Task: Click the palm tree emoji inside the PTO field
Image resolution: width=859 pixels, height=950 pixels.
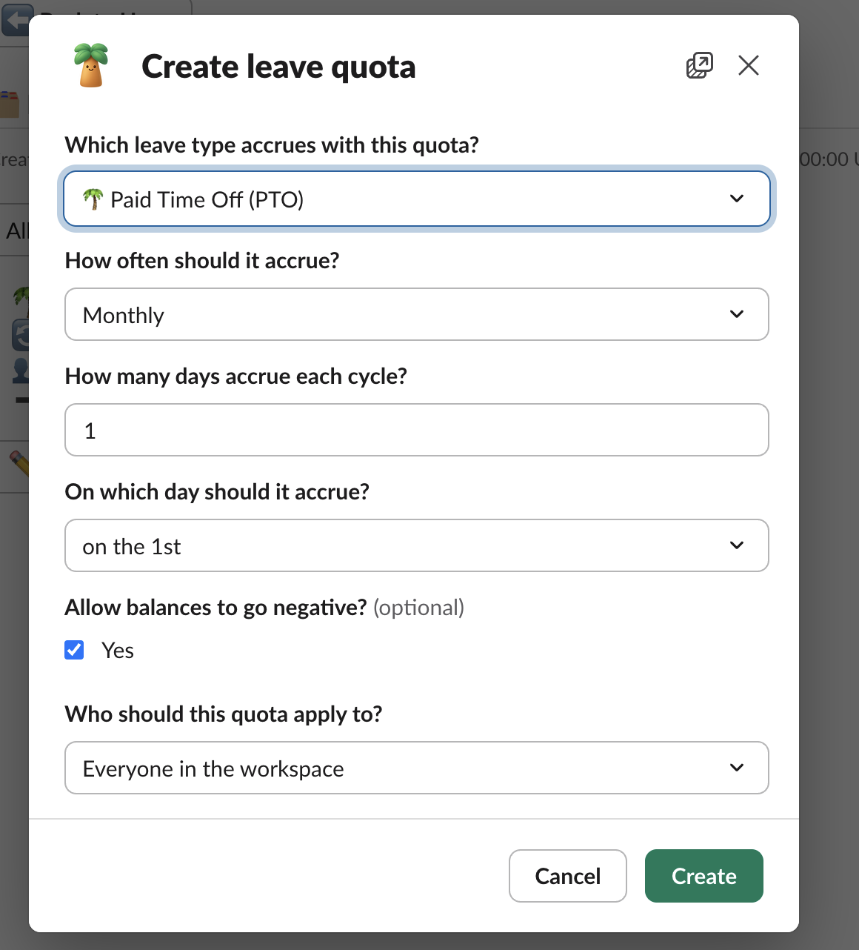Action: pos(94,199)
